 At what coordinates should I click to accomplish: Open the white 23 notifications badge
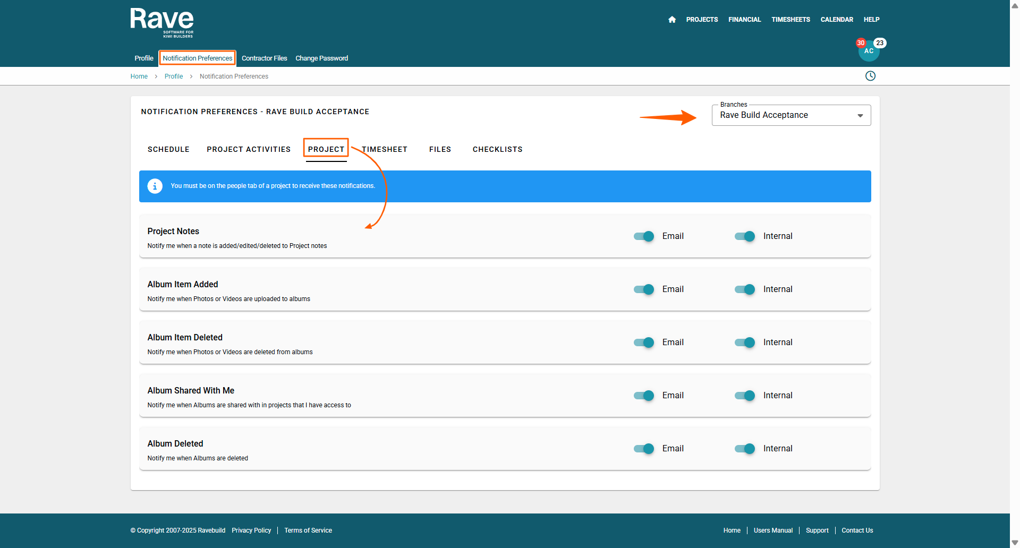pyautogui.click(x=880, y=43)
